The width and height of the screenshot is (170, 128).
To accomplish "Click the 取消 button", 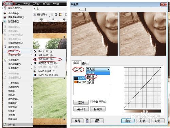I will [x=143, y=121].
